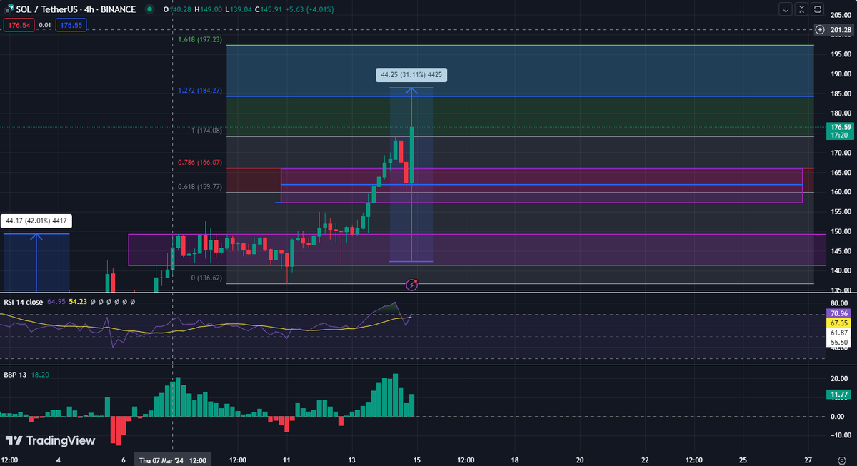Click the RSI purple value 64.95

tap(56, 302)
